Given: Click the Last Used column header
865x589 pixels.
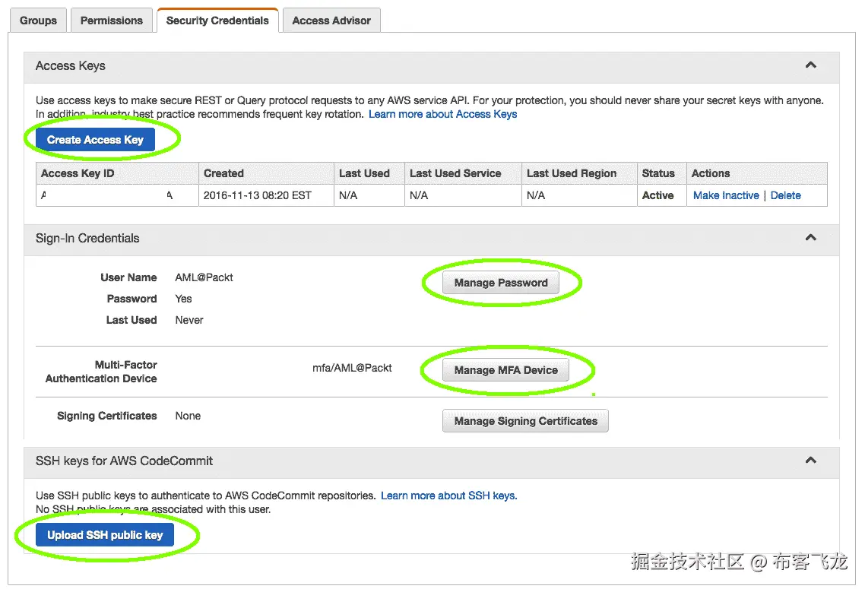Looking at the screenshot, I should [369, 173].
